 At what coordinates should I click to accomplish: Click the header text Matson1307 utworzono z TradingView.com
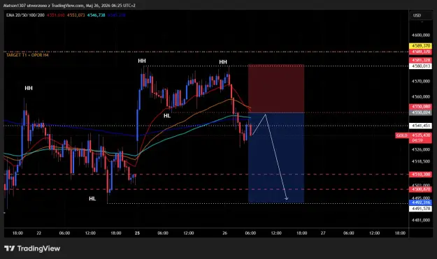click(x=44, y=6)
